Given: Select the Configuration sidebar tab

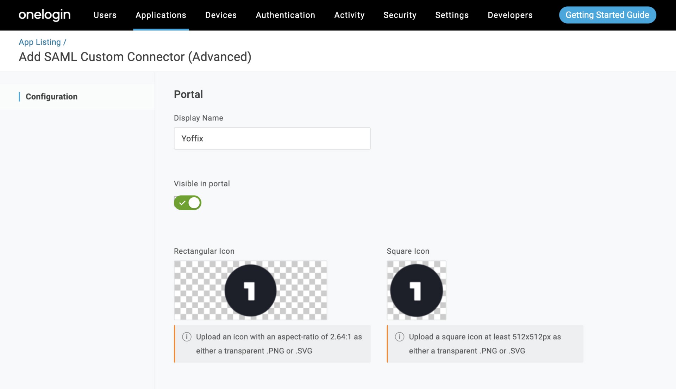Looking at the screenshot, I should [51, 97].
